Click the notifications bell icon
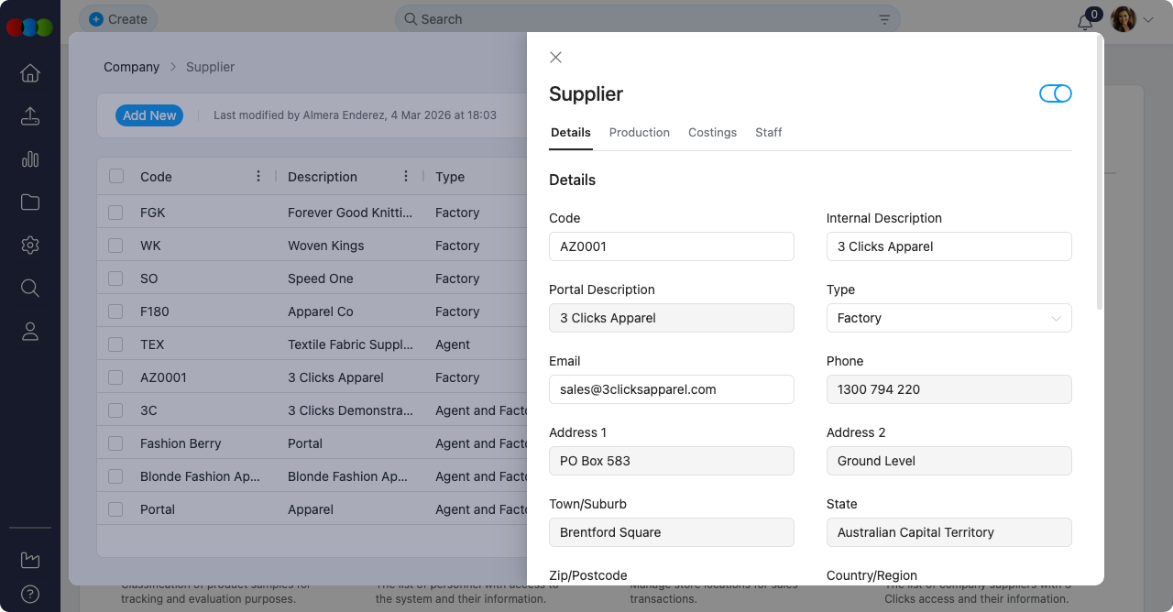The height and width of the screenshot is (612, 1173). tap(1085, 22)
